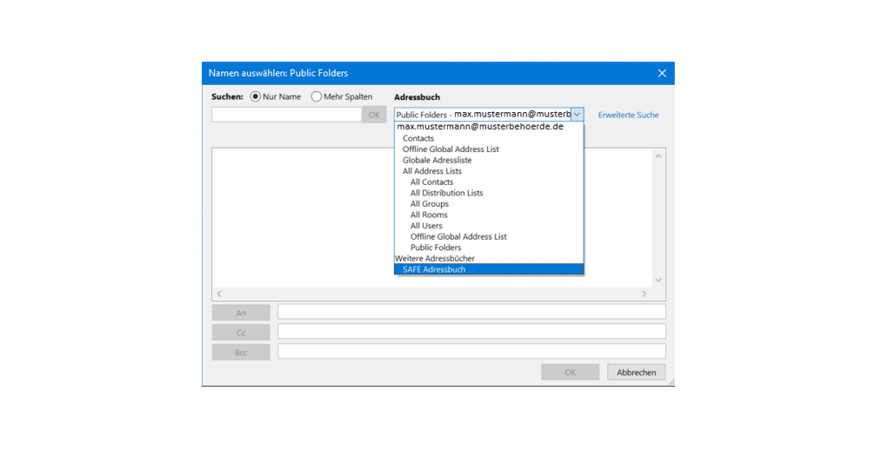This screenshot has height=470, width=875.
Task: Open the Erweiterte Suche link
Action: [628, 115]
